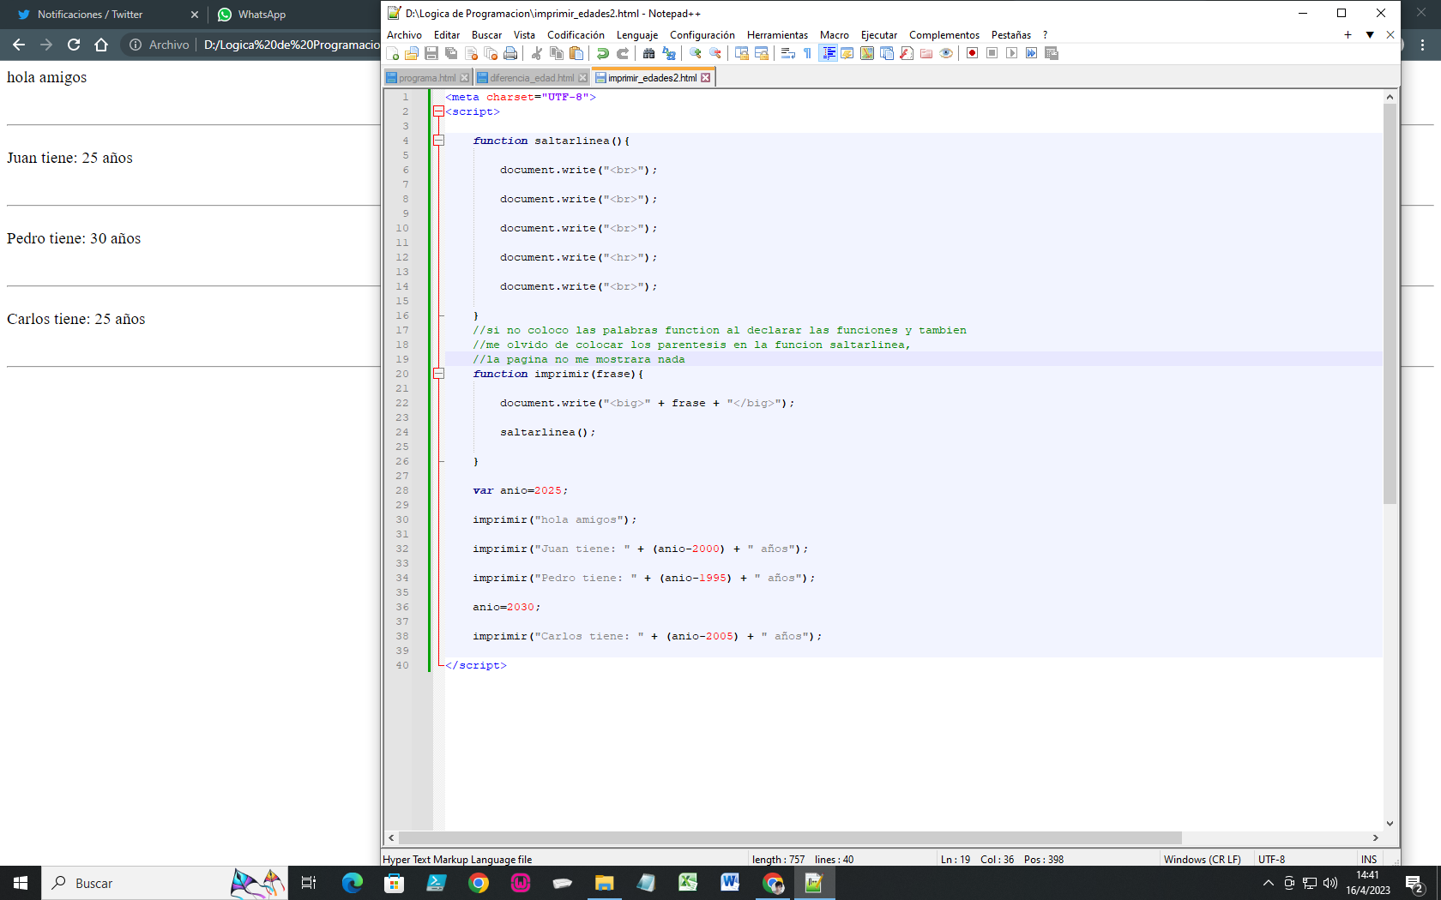Close the imprimir_edades2.html tab
1441x900 pixels.
pos(706,78)
